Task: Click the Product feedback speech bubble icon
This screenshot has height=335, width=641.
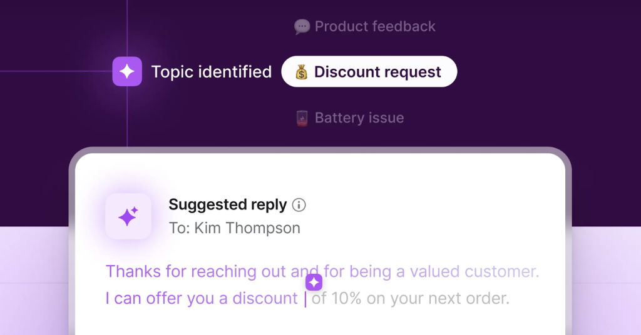Action: (302, 27)
